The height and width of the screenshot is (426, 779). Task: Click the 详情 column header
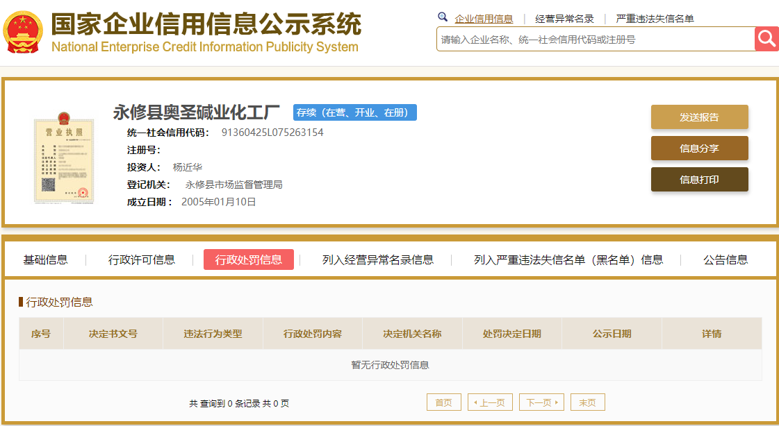click(712, 334)
